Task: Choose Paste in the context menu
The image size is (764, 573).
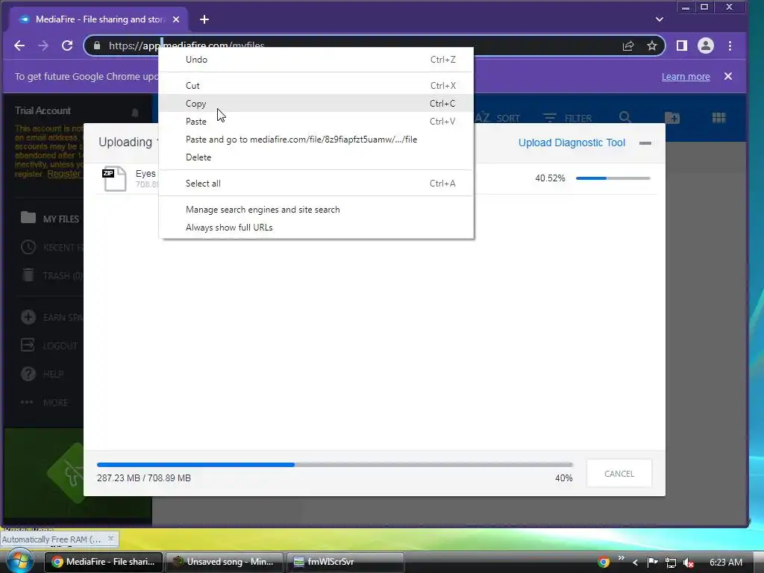Action: 316,122
